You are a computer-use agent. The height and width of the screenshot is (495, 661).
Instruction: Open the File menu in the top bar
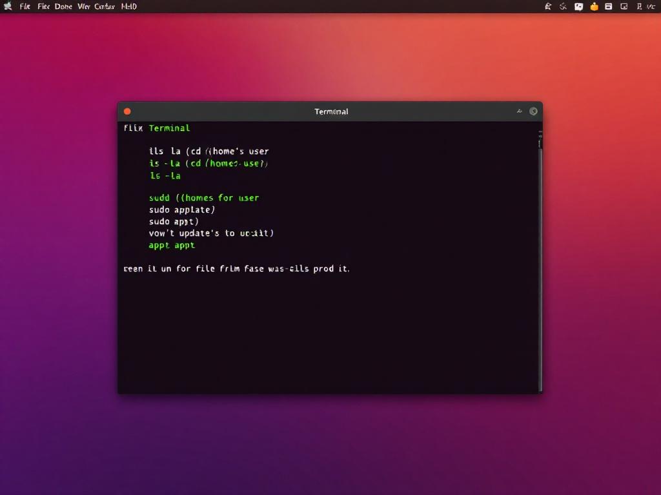coord(25,6)
